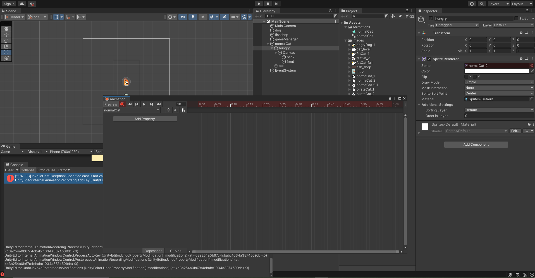Open the Layer dropdown showing Default
This screenshot has width=535, height=278.
click(x=514, y=25)
